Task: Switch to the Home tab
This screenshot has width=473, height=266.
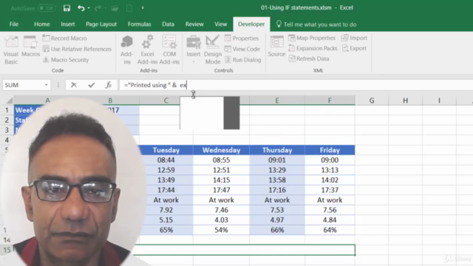Action: (x=42, y=24)
